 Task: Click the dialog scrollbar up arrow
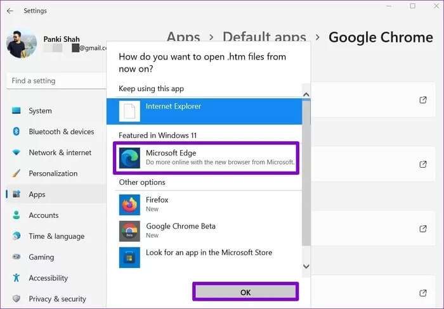(306, 95)
